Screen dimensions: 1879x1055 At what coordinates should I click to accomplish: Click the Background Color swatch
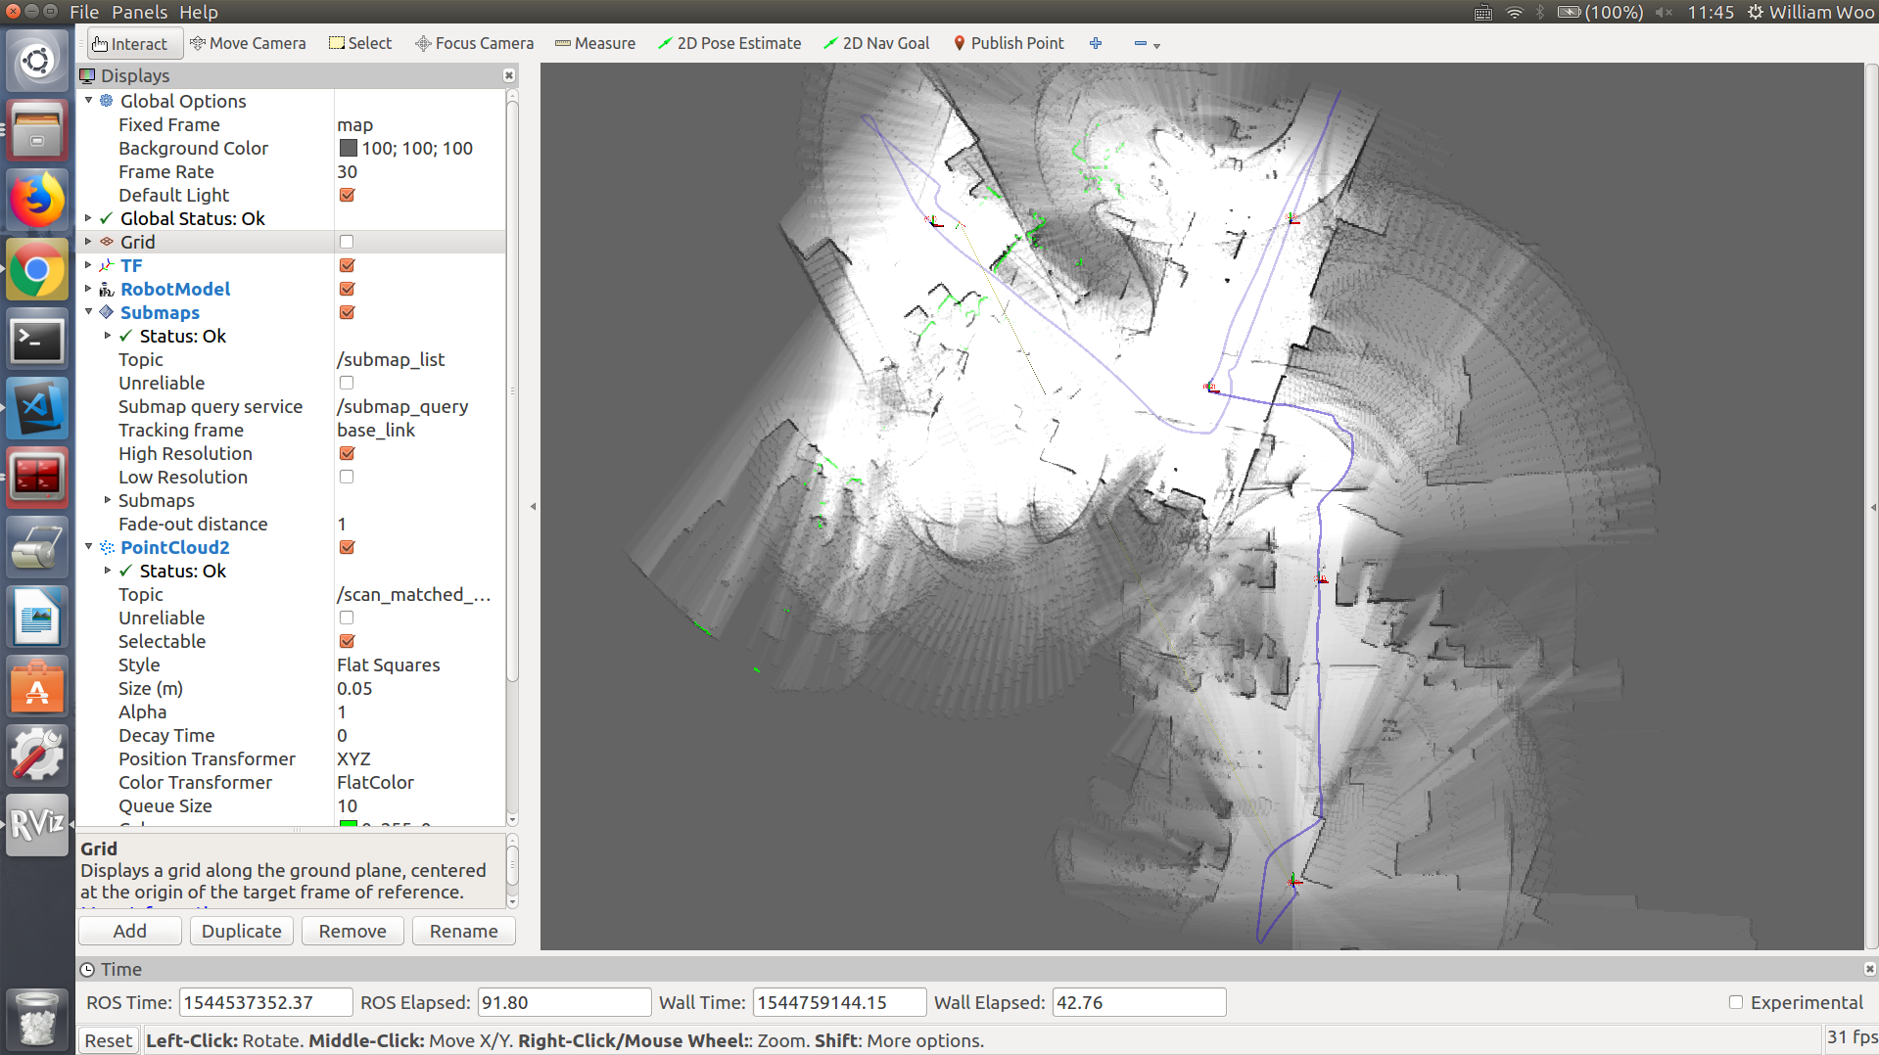pyautogui.click(x=349, y=148)
